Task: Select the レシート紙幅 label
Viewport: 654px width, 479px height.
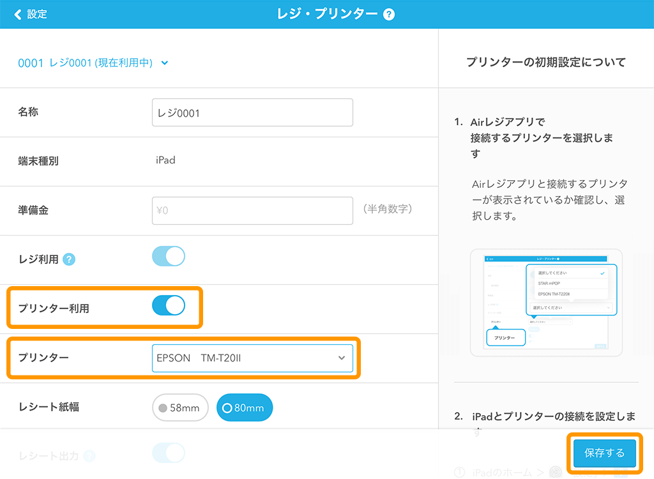Action: point(49,407)
